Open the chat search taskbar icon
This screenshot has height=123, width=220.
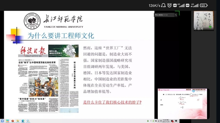[28, 121]
